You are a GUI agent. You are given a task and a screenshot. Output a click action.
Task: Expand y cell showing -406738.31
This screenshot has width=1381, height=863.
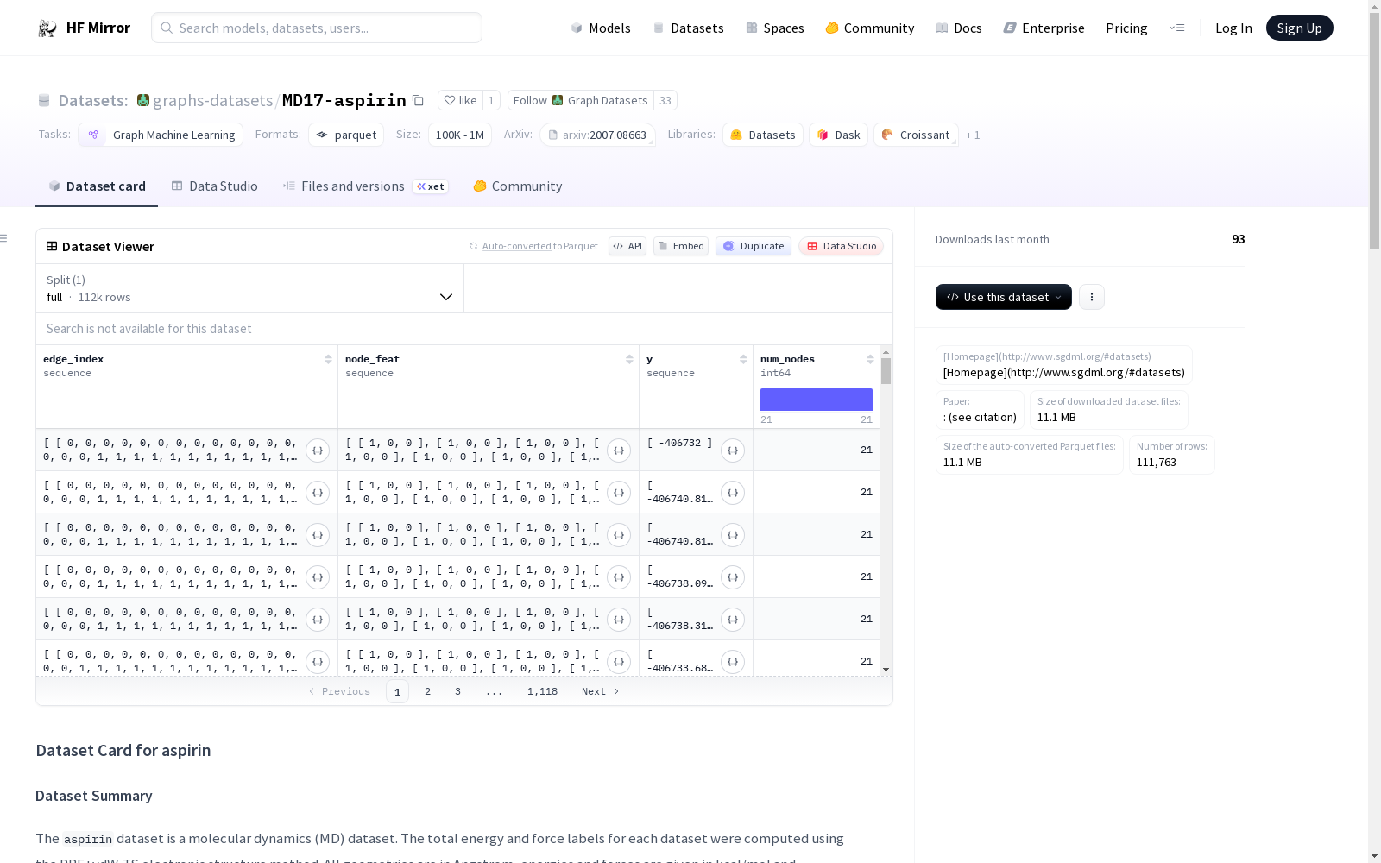(733, 620)
